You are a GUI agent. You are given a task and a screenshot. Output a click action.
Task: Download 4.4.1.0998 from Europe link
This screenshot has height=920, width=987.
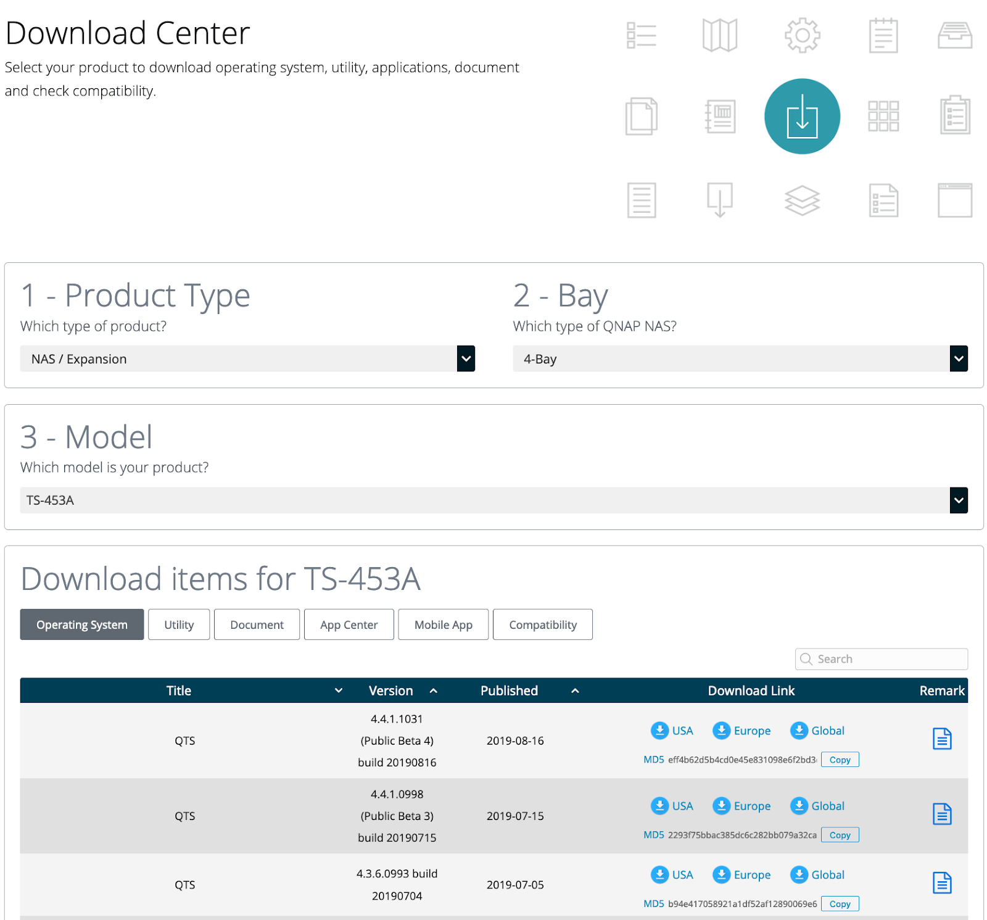[741, 806]
